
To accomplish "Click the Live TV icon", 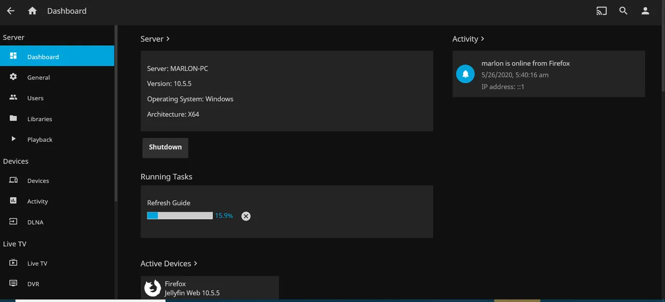I will coord(14,263).
